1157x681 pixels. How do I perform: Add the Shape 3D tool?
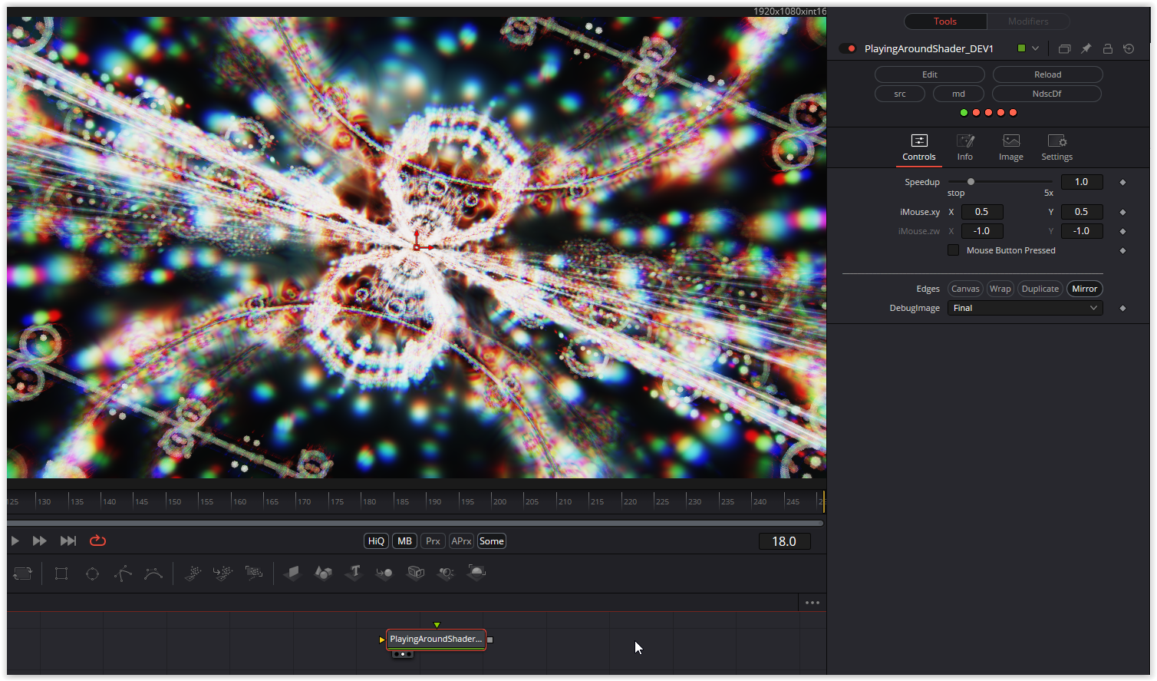[x=323, y=573]
